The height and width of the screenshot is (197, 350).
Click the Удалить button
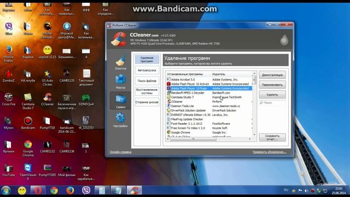(x=272, y=95)
